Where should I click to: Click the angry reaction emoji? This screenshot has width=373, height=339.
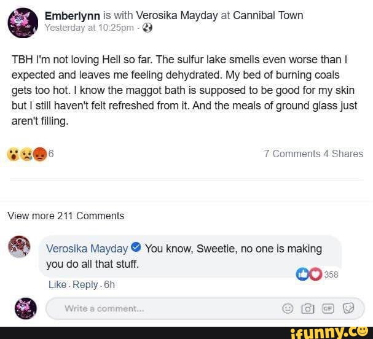(x=40, y=154)
